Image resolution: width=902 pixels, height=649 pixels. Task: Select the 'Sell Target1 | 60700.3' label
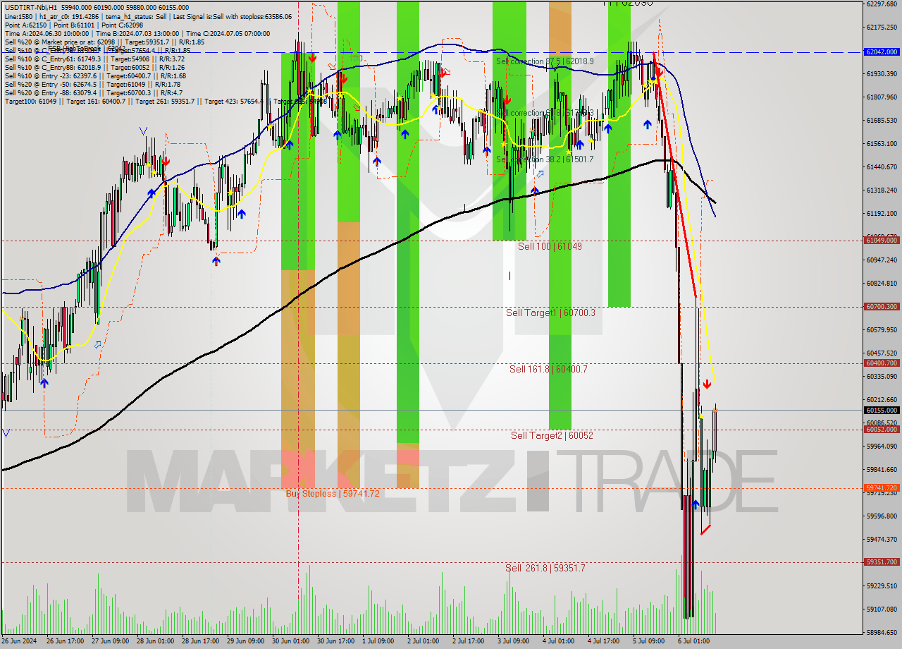pyautogui.click(x=550, y=313)
